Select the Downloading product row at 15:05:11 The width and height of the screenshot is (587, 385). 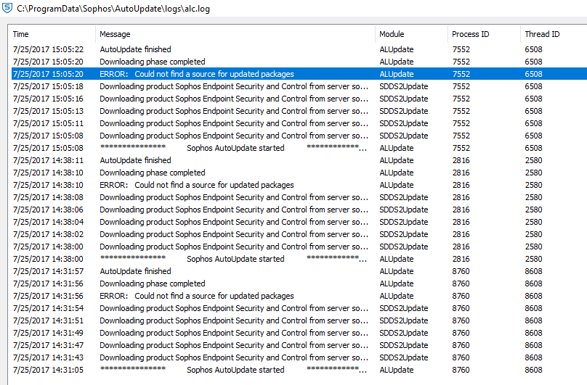[299, 123]
